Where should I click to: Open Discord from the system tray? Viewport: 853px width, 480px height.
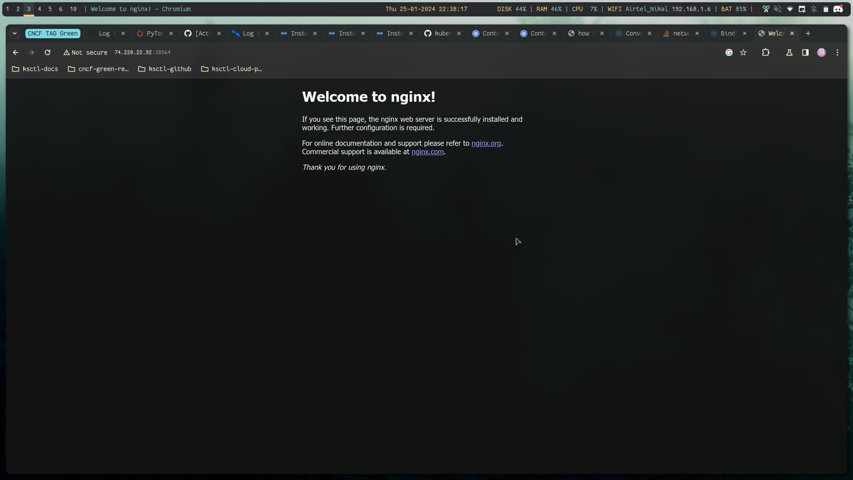[838, 9]
